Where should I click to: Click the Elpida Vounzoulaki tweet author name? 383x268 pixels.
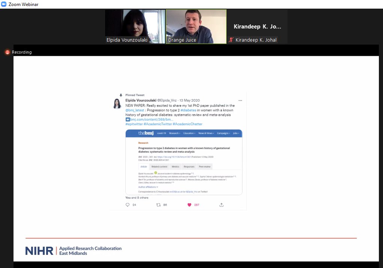coord(141,100)
